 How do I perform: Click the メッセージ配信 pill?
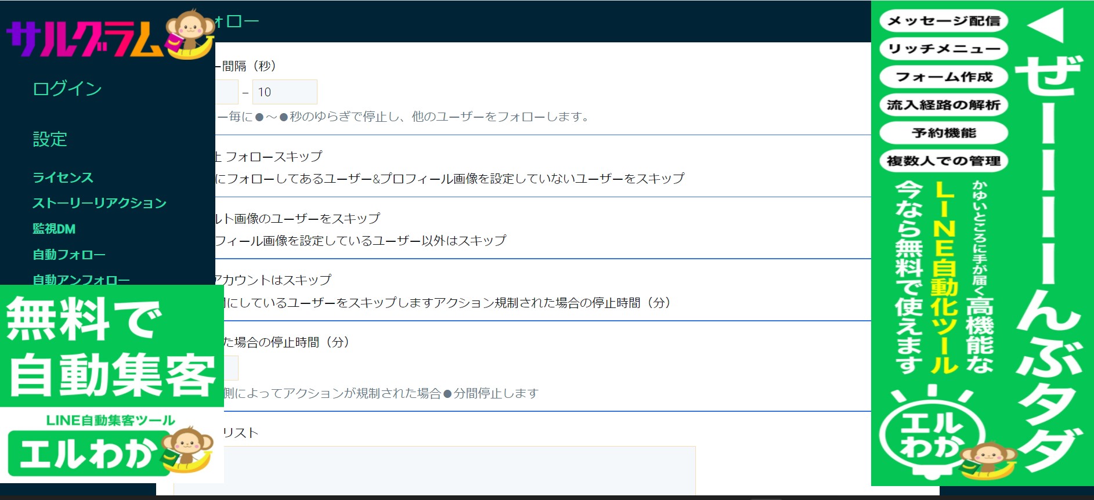point(944,21)
